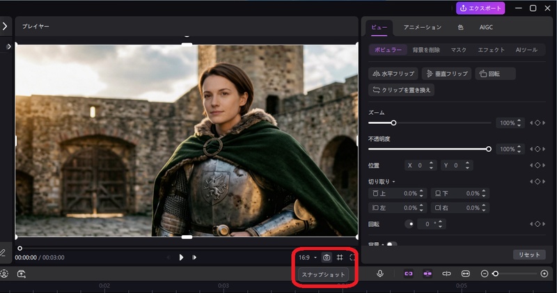Click the 0:03 mark on timeline ruler
This screenshot has width=557, height=293.
tap(223, 285)
